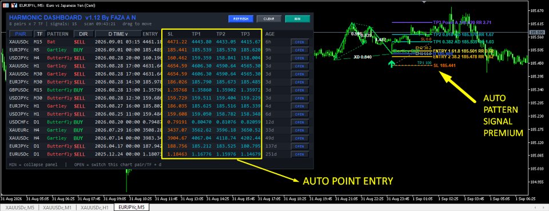Click the 'EURUSDc' pair cell
This screenshot has height=211, width=549.
point(19,154)
